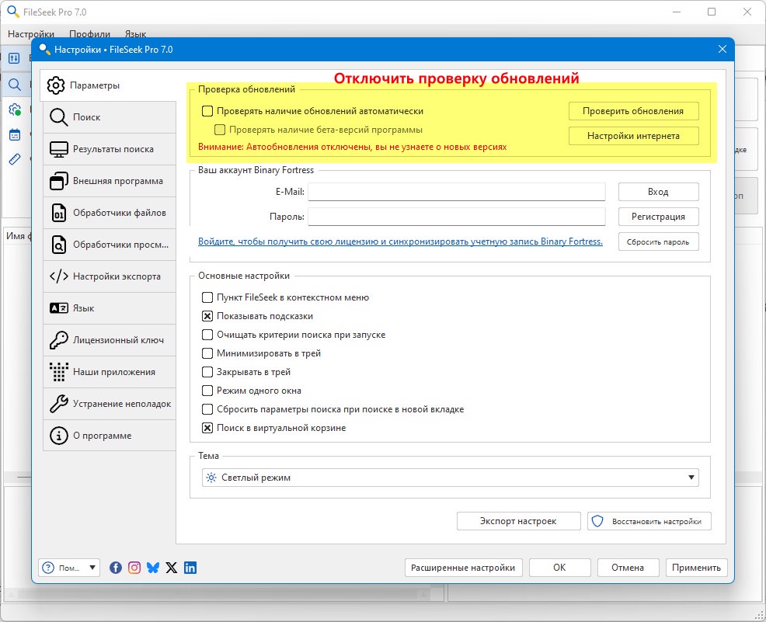This screenshot has height=622, width=766.
Task: Toggle Проверять наличие бета-версий программы checkbox
Action: 220,130
